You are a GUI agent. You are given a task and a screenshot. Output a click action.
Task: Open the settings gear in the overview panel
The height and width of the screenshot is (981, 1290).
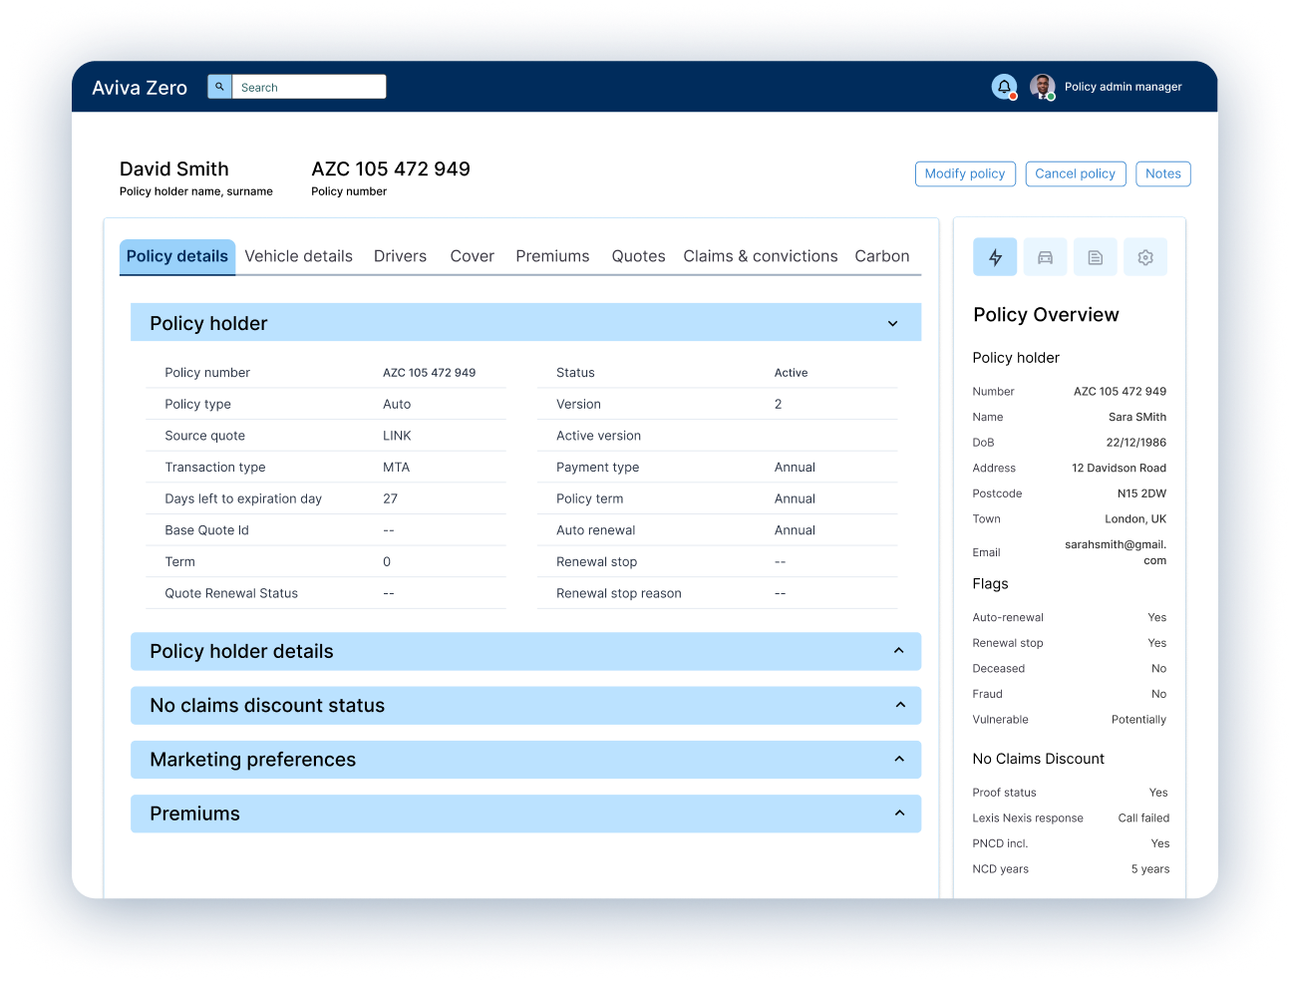point(1144,256)
